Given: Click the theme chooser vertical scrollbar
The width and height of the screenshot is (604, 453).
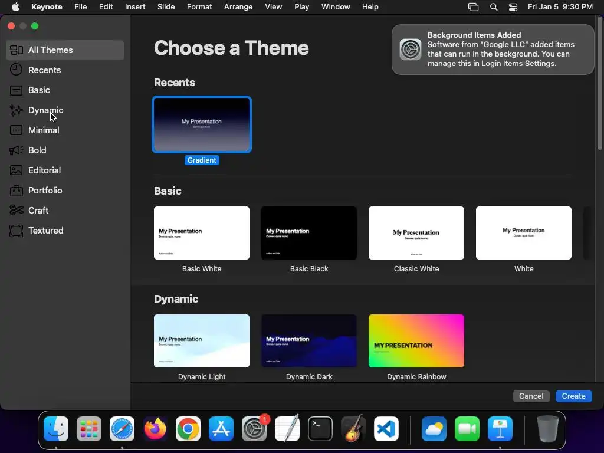Looking at the screenshot, I should 599,83.
